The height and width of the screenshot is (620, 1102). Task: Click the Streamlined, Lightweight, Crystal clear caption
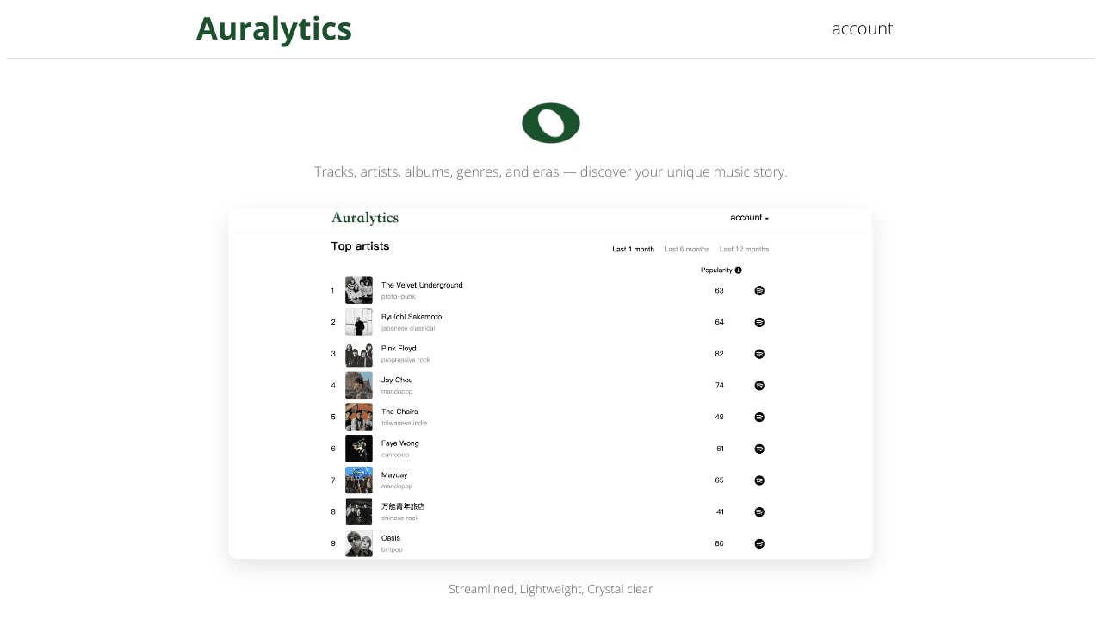click(x=551, y=589)
